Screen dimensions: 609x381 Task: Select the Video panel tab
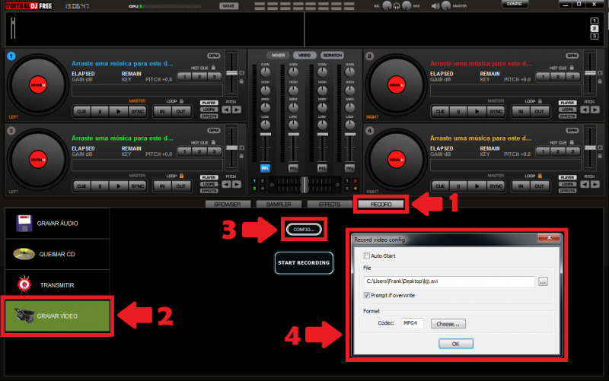click(x=304, y=55)
